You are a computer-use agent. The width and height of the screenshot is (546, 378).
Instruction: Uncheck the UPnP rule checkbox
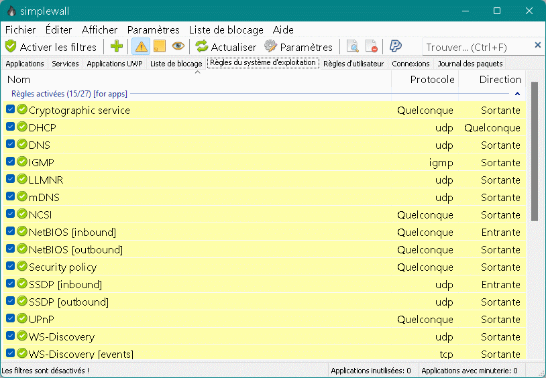11,318
